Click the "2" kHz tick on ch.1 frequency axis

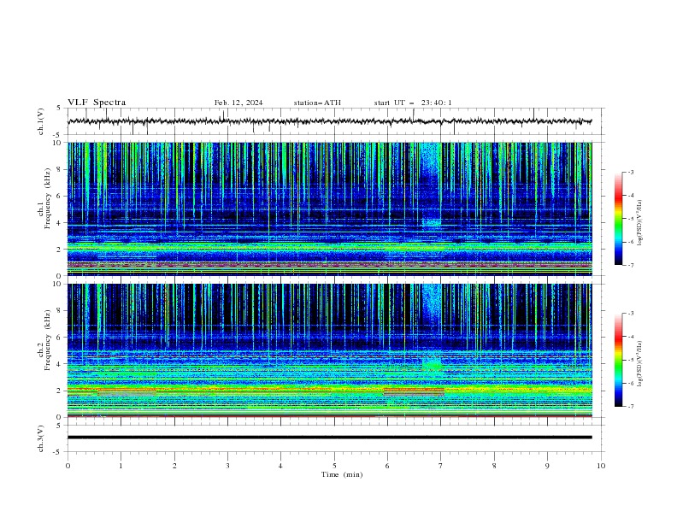pyautogui.click(x=59, y=250)
